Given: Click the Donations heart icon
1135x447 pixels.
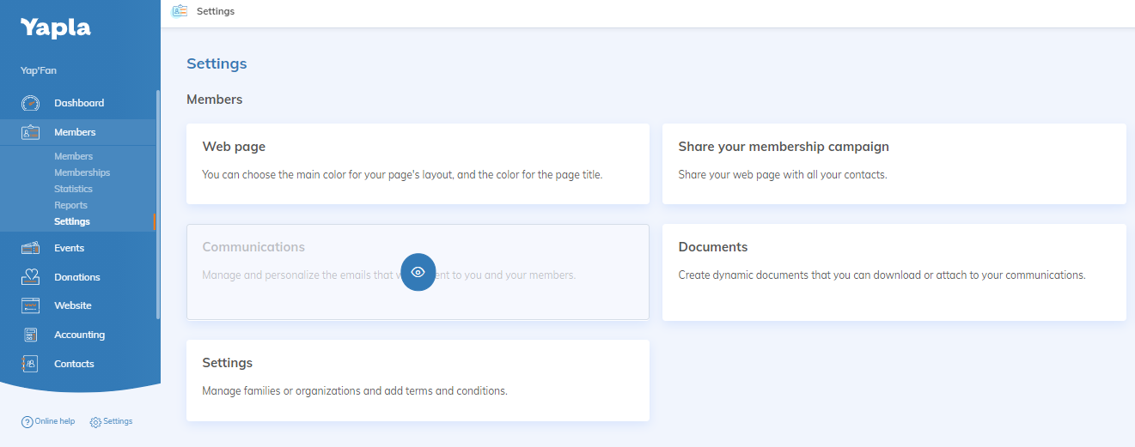Looking at the screenshot, I should pyautogui.click(x=31, y=277).
